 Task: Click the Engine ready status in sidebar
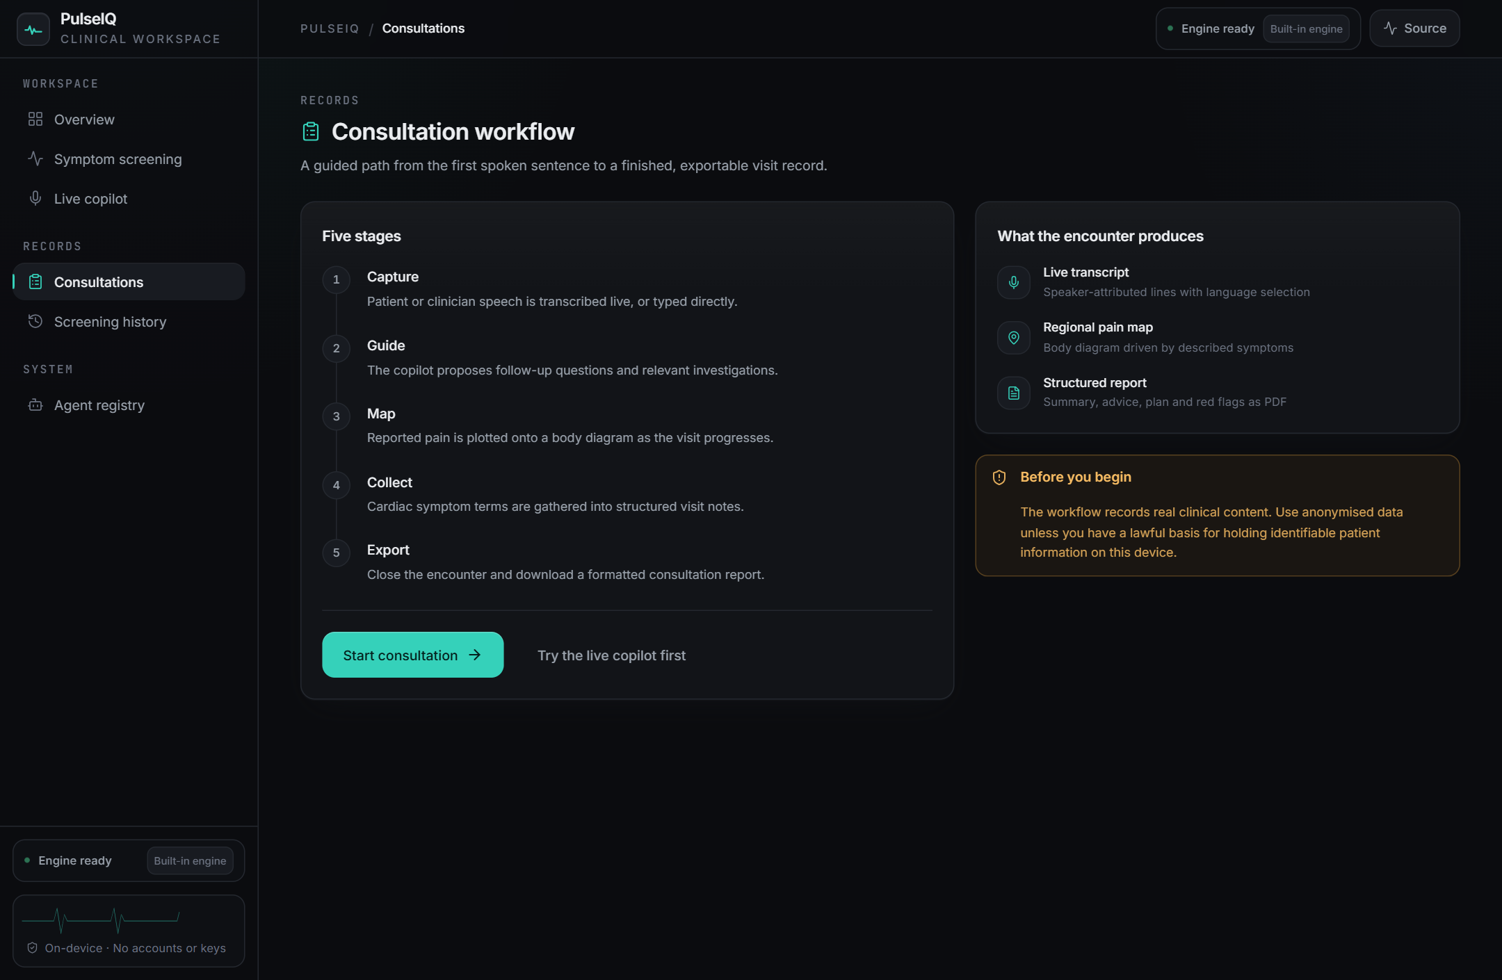click(x=68, y=860)
